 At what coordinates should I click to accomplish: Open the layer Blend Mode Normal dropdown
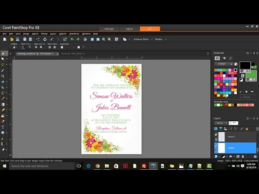[221, 123]
